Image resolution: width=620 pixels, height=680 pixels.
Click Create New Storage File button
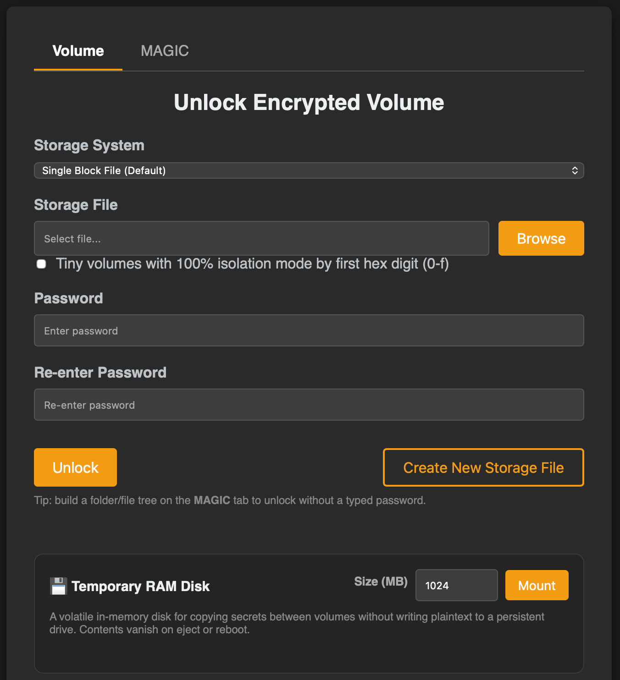click(483, 467)
